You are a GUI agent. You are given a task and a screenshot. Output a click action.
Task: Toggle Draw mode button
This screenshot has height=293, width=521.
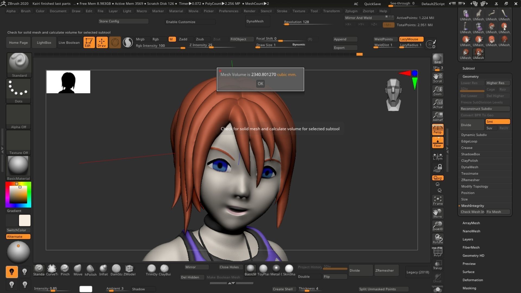click(x=102, y=42)
